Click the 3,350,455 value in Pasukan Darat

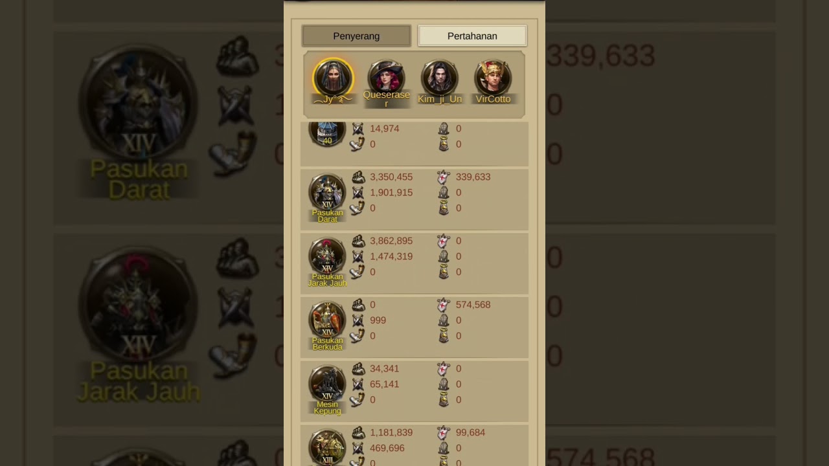click(391, 177)
